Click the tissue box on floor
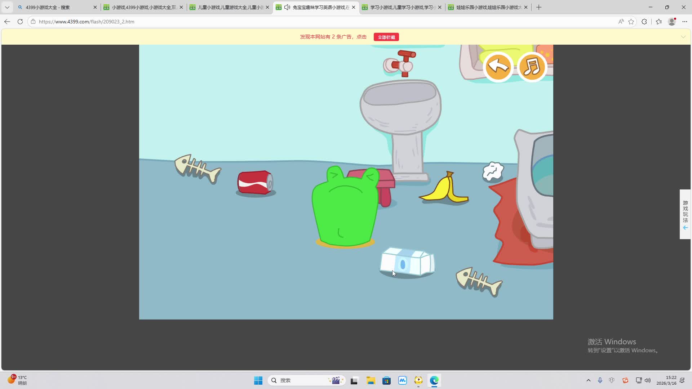Viewport: 692px width, 389px height. coord(407,262)
